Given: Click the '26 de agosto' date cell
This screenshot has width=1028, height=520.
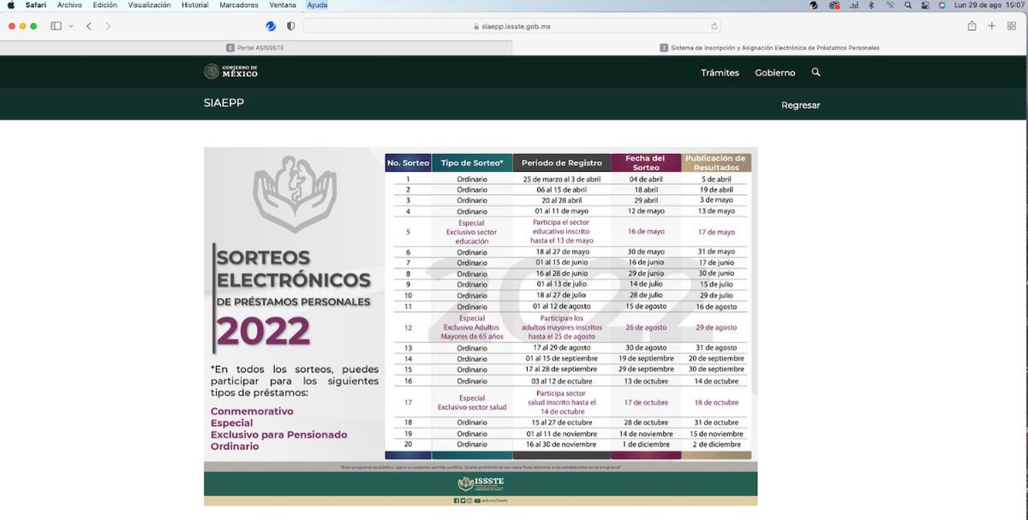Looking at the screenshot, I should [x=646, y=328].
